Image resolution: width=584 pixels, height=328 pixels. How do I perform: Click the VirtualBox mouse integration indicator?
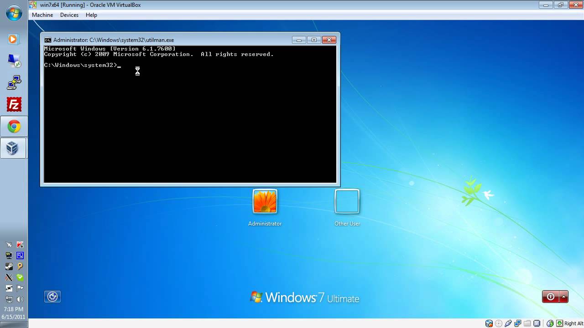tap(550, 323)
